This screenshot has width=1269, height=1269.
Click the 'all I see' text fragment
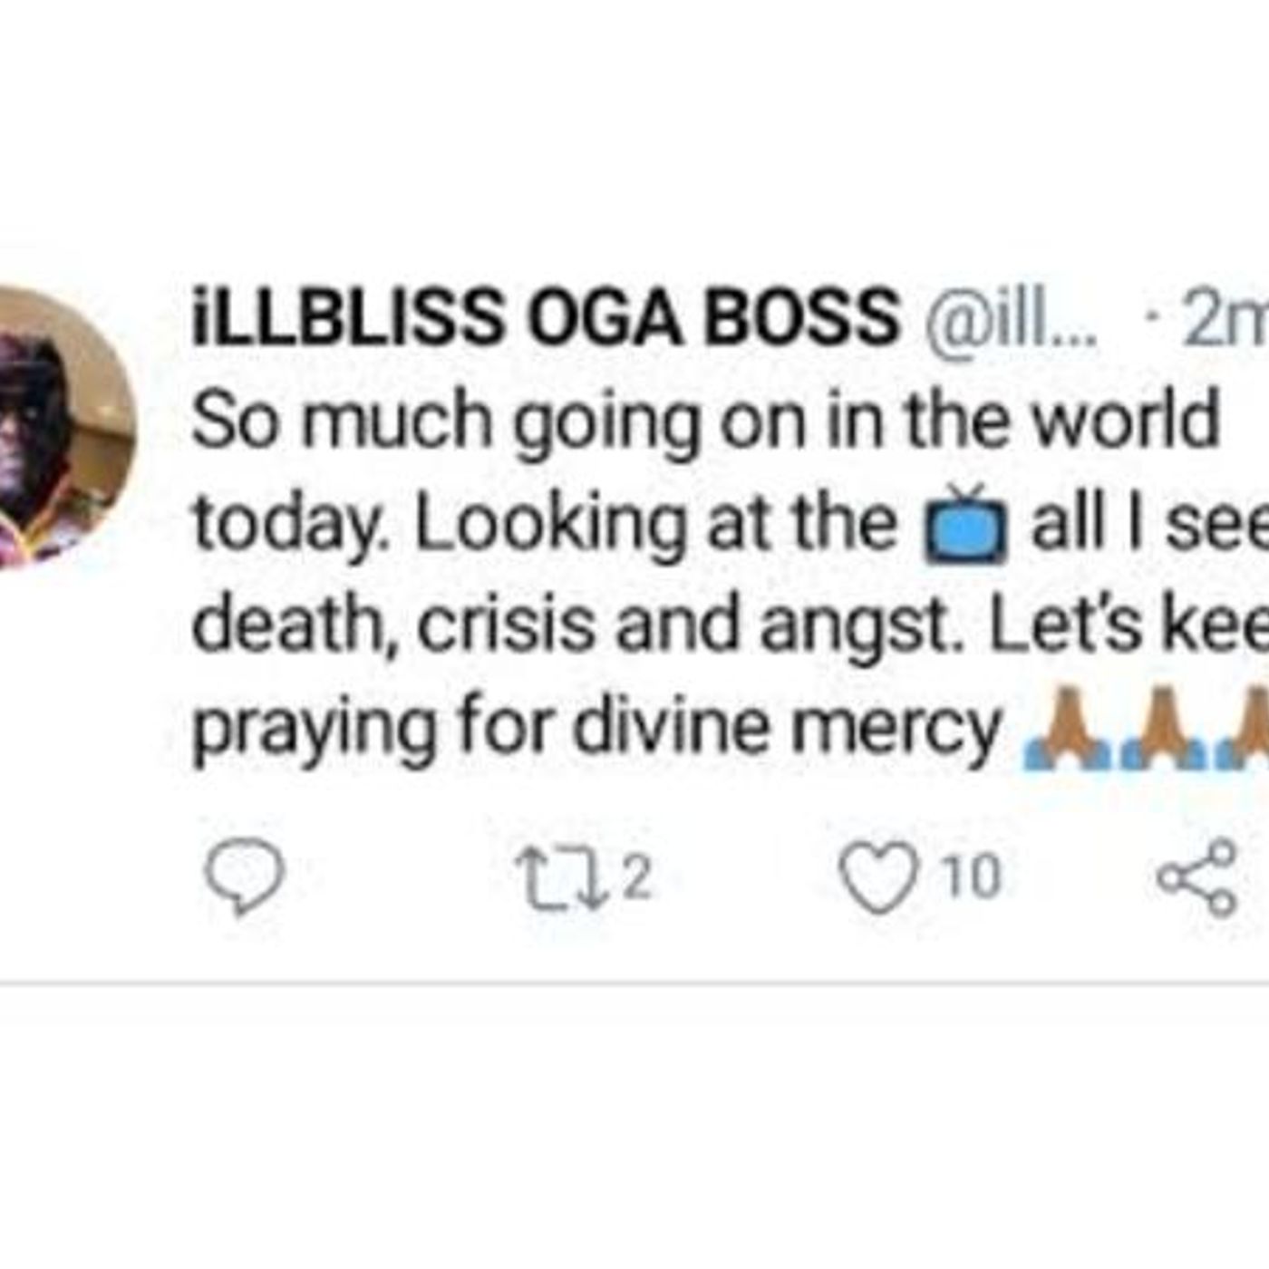[x=1150, y=525]
